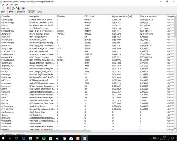Sort by DPC count column header
Viewport: 177px width, 141px height.
(x=97, y=17)
